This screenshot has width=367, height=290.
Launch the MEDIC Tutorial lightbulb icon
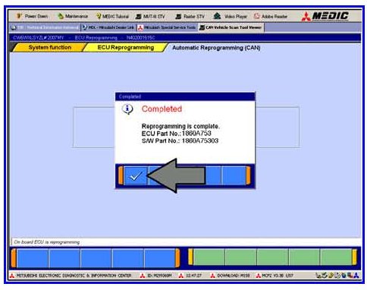click(112, 17)
